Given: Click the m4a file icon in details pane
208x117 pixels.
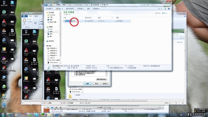Looking at the screenshot, I should coord(48,67).
